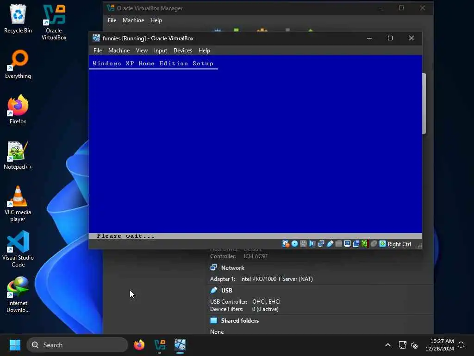
Task: Open the Input menu
Action: coord(161,51)
